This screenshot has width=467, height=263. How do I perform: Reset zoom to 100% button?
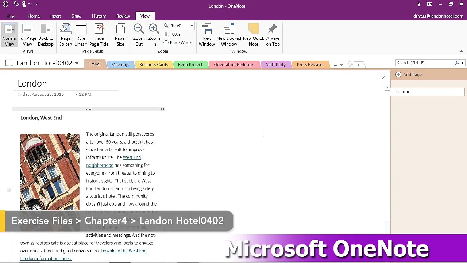pos(172,34)
